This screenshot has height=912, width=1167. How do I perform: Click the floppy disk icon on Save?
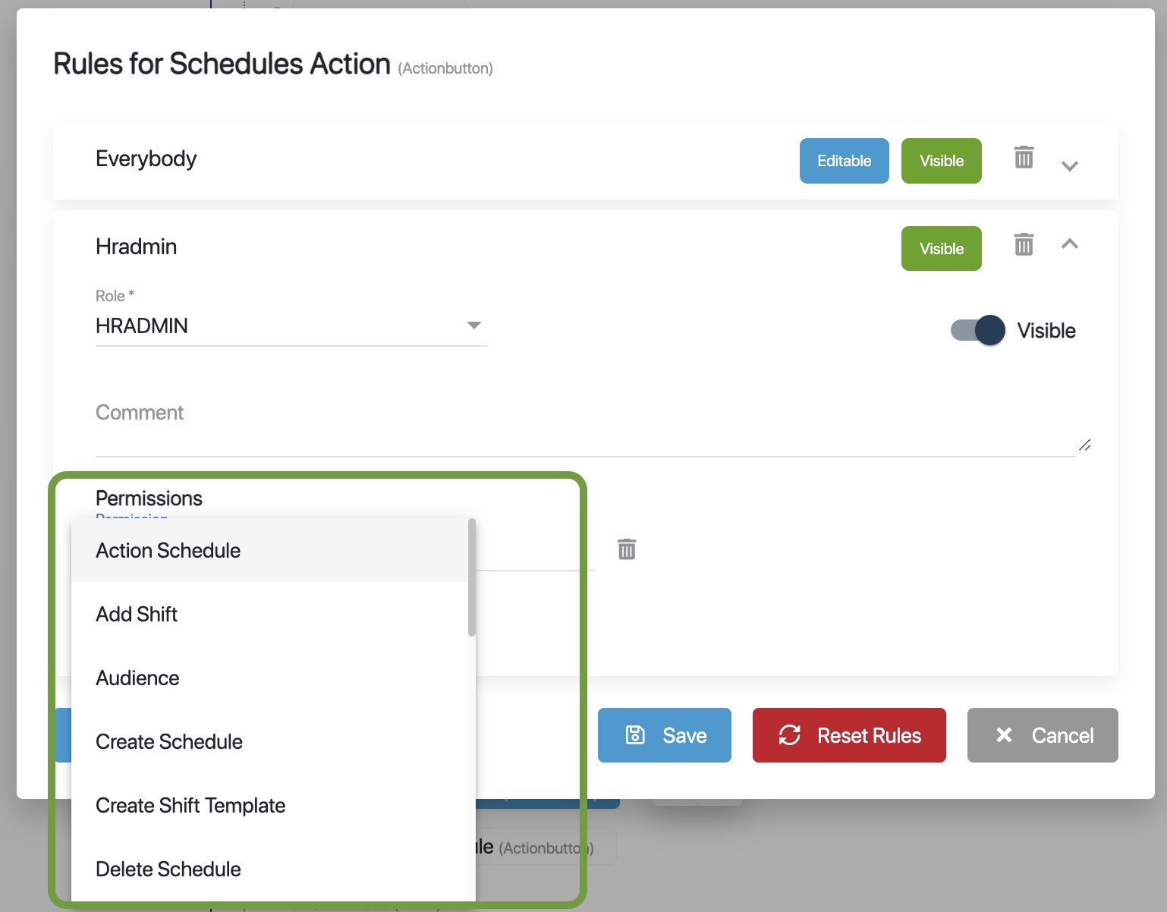pos(635,735)
